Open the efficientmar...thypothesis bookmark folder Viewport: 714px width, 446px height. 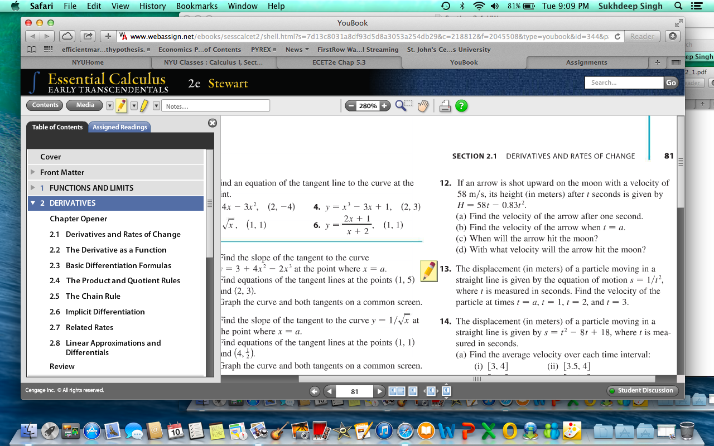107,50
